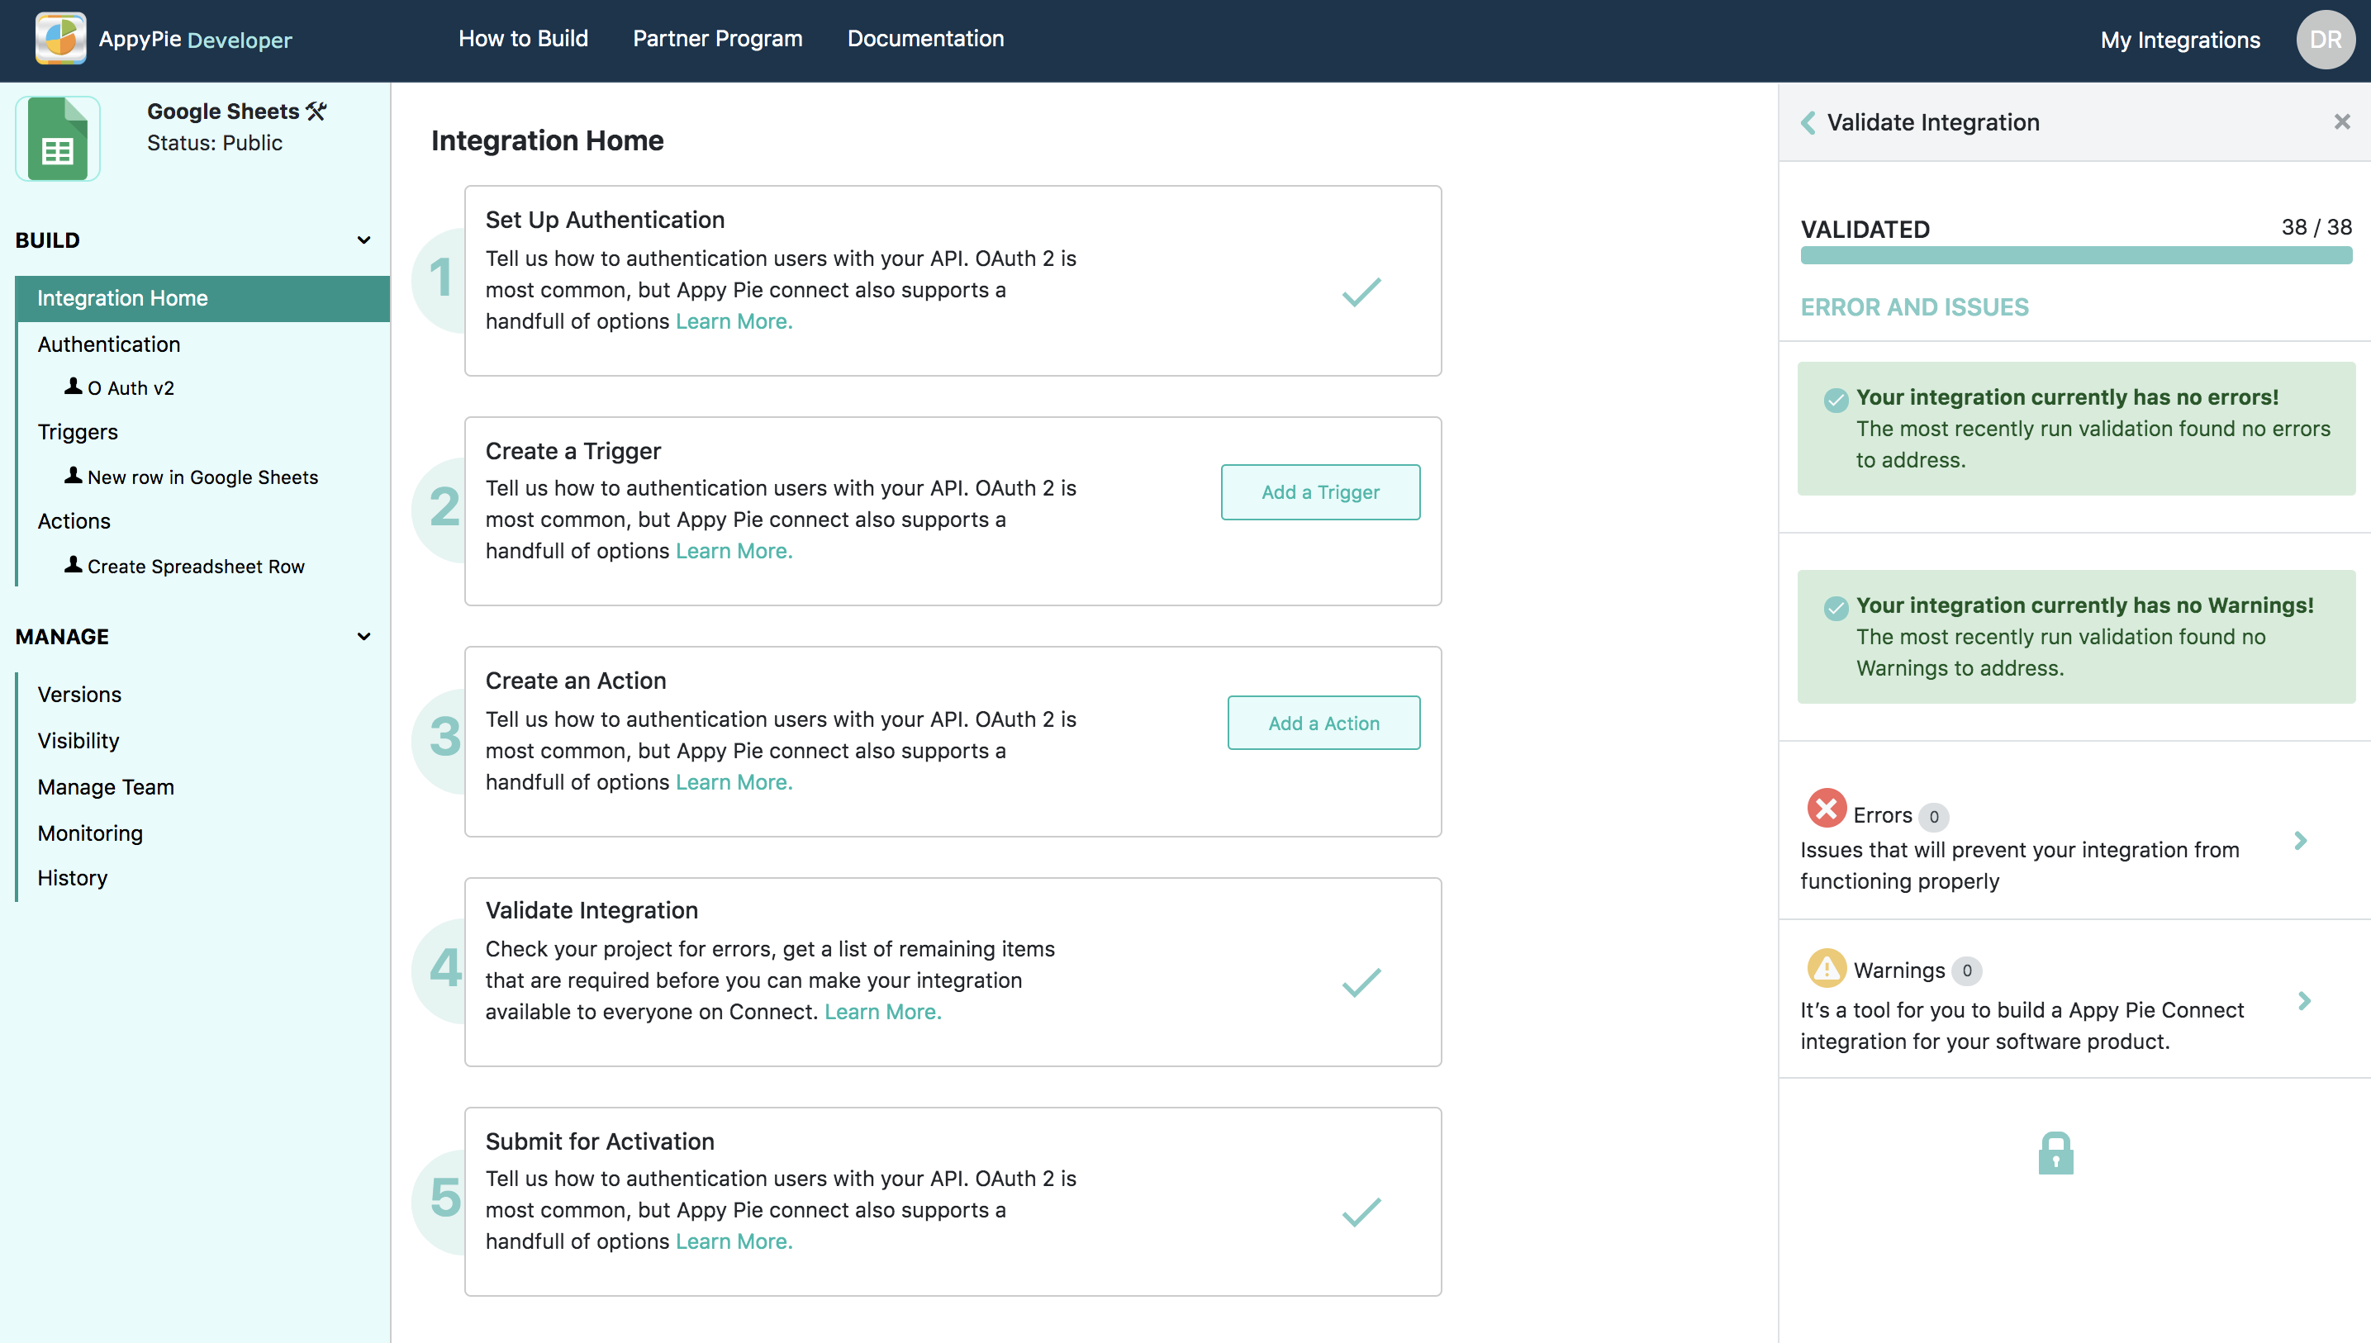2371x1343 pixels.
Task: Click the lock icon in validation panel
Action: click(x=2055, y=1152)
